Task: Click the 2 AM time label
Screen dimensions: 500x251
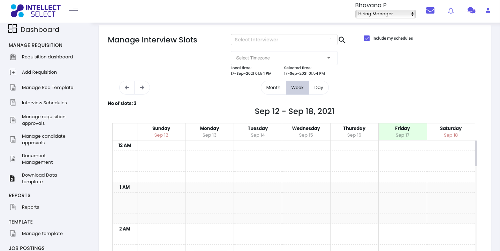Action: tap(125, 229)
